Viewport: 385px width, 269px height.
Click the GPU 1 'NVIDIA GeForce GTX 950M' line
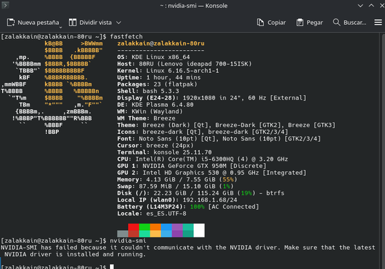(192, 166)
